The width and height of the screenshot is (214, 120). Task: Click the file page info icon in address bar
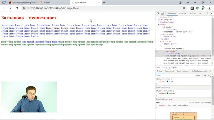(24, 8)
